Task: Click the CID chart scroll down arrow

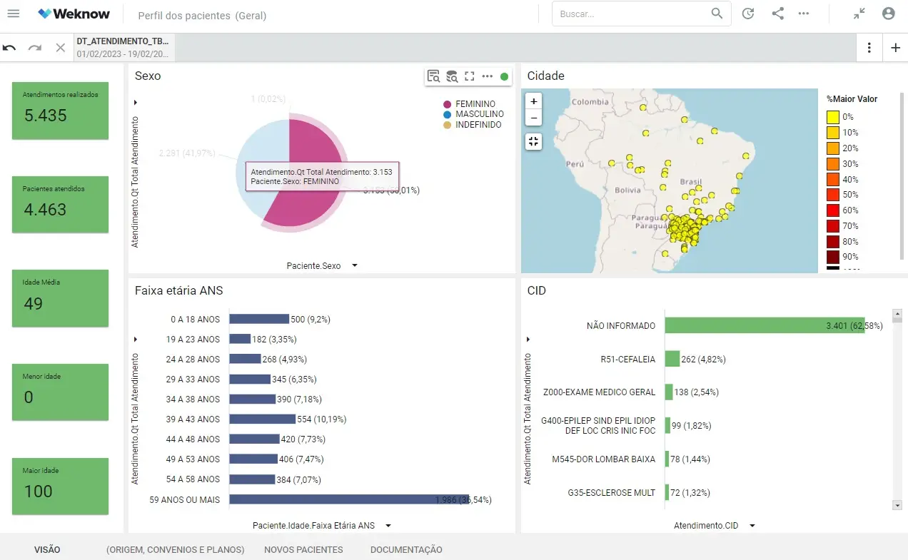Action: pyautogui.click(x=897, y=505)
